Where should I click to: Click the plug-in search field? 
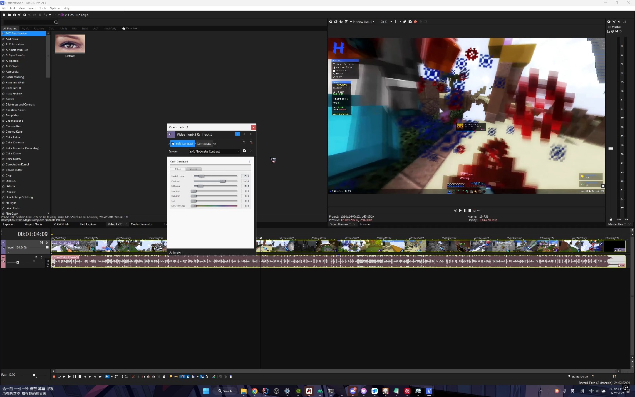point(29,22)
